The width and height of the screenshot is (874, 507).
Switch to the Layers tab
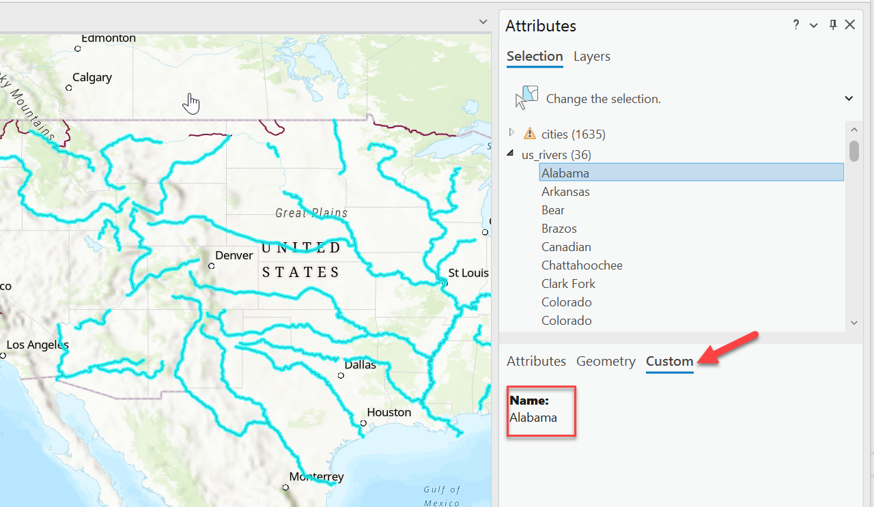[592, 57]
